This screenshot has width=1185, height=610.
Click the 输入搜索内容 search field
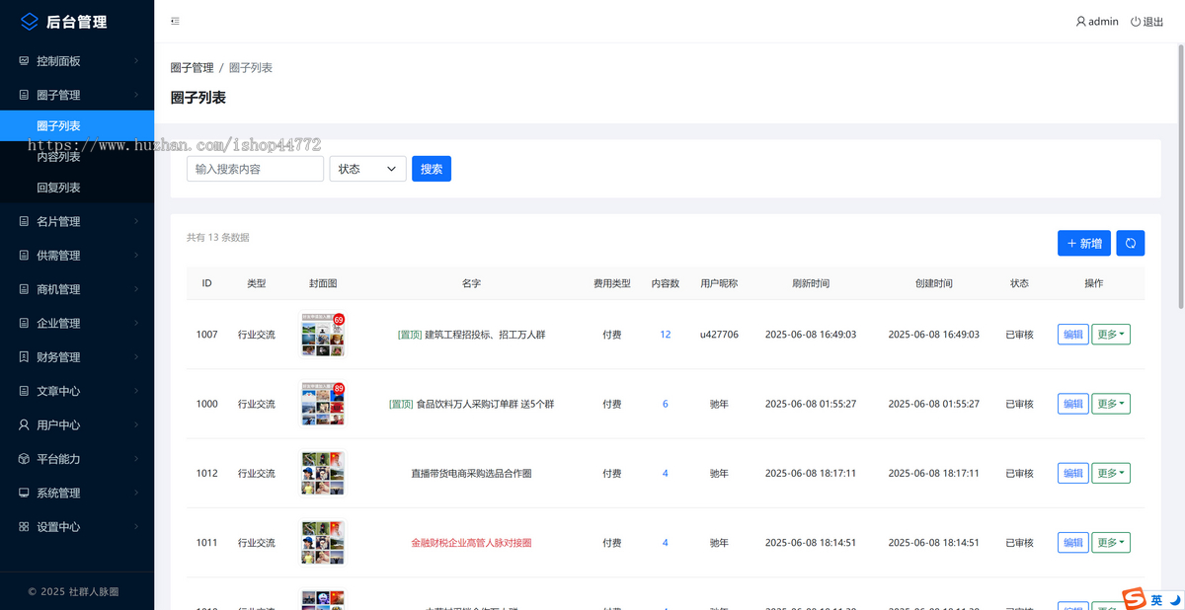pyautogui.click(x=255, y=169)
